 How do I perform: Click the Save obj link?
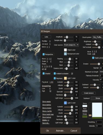(46, 123)
